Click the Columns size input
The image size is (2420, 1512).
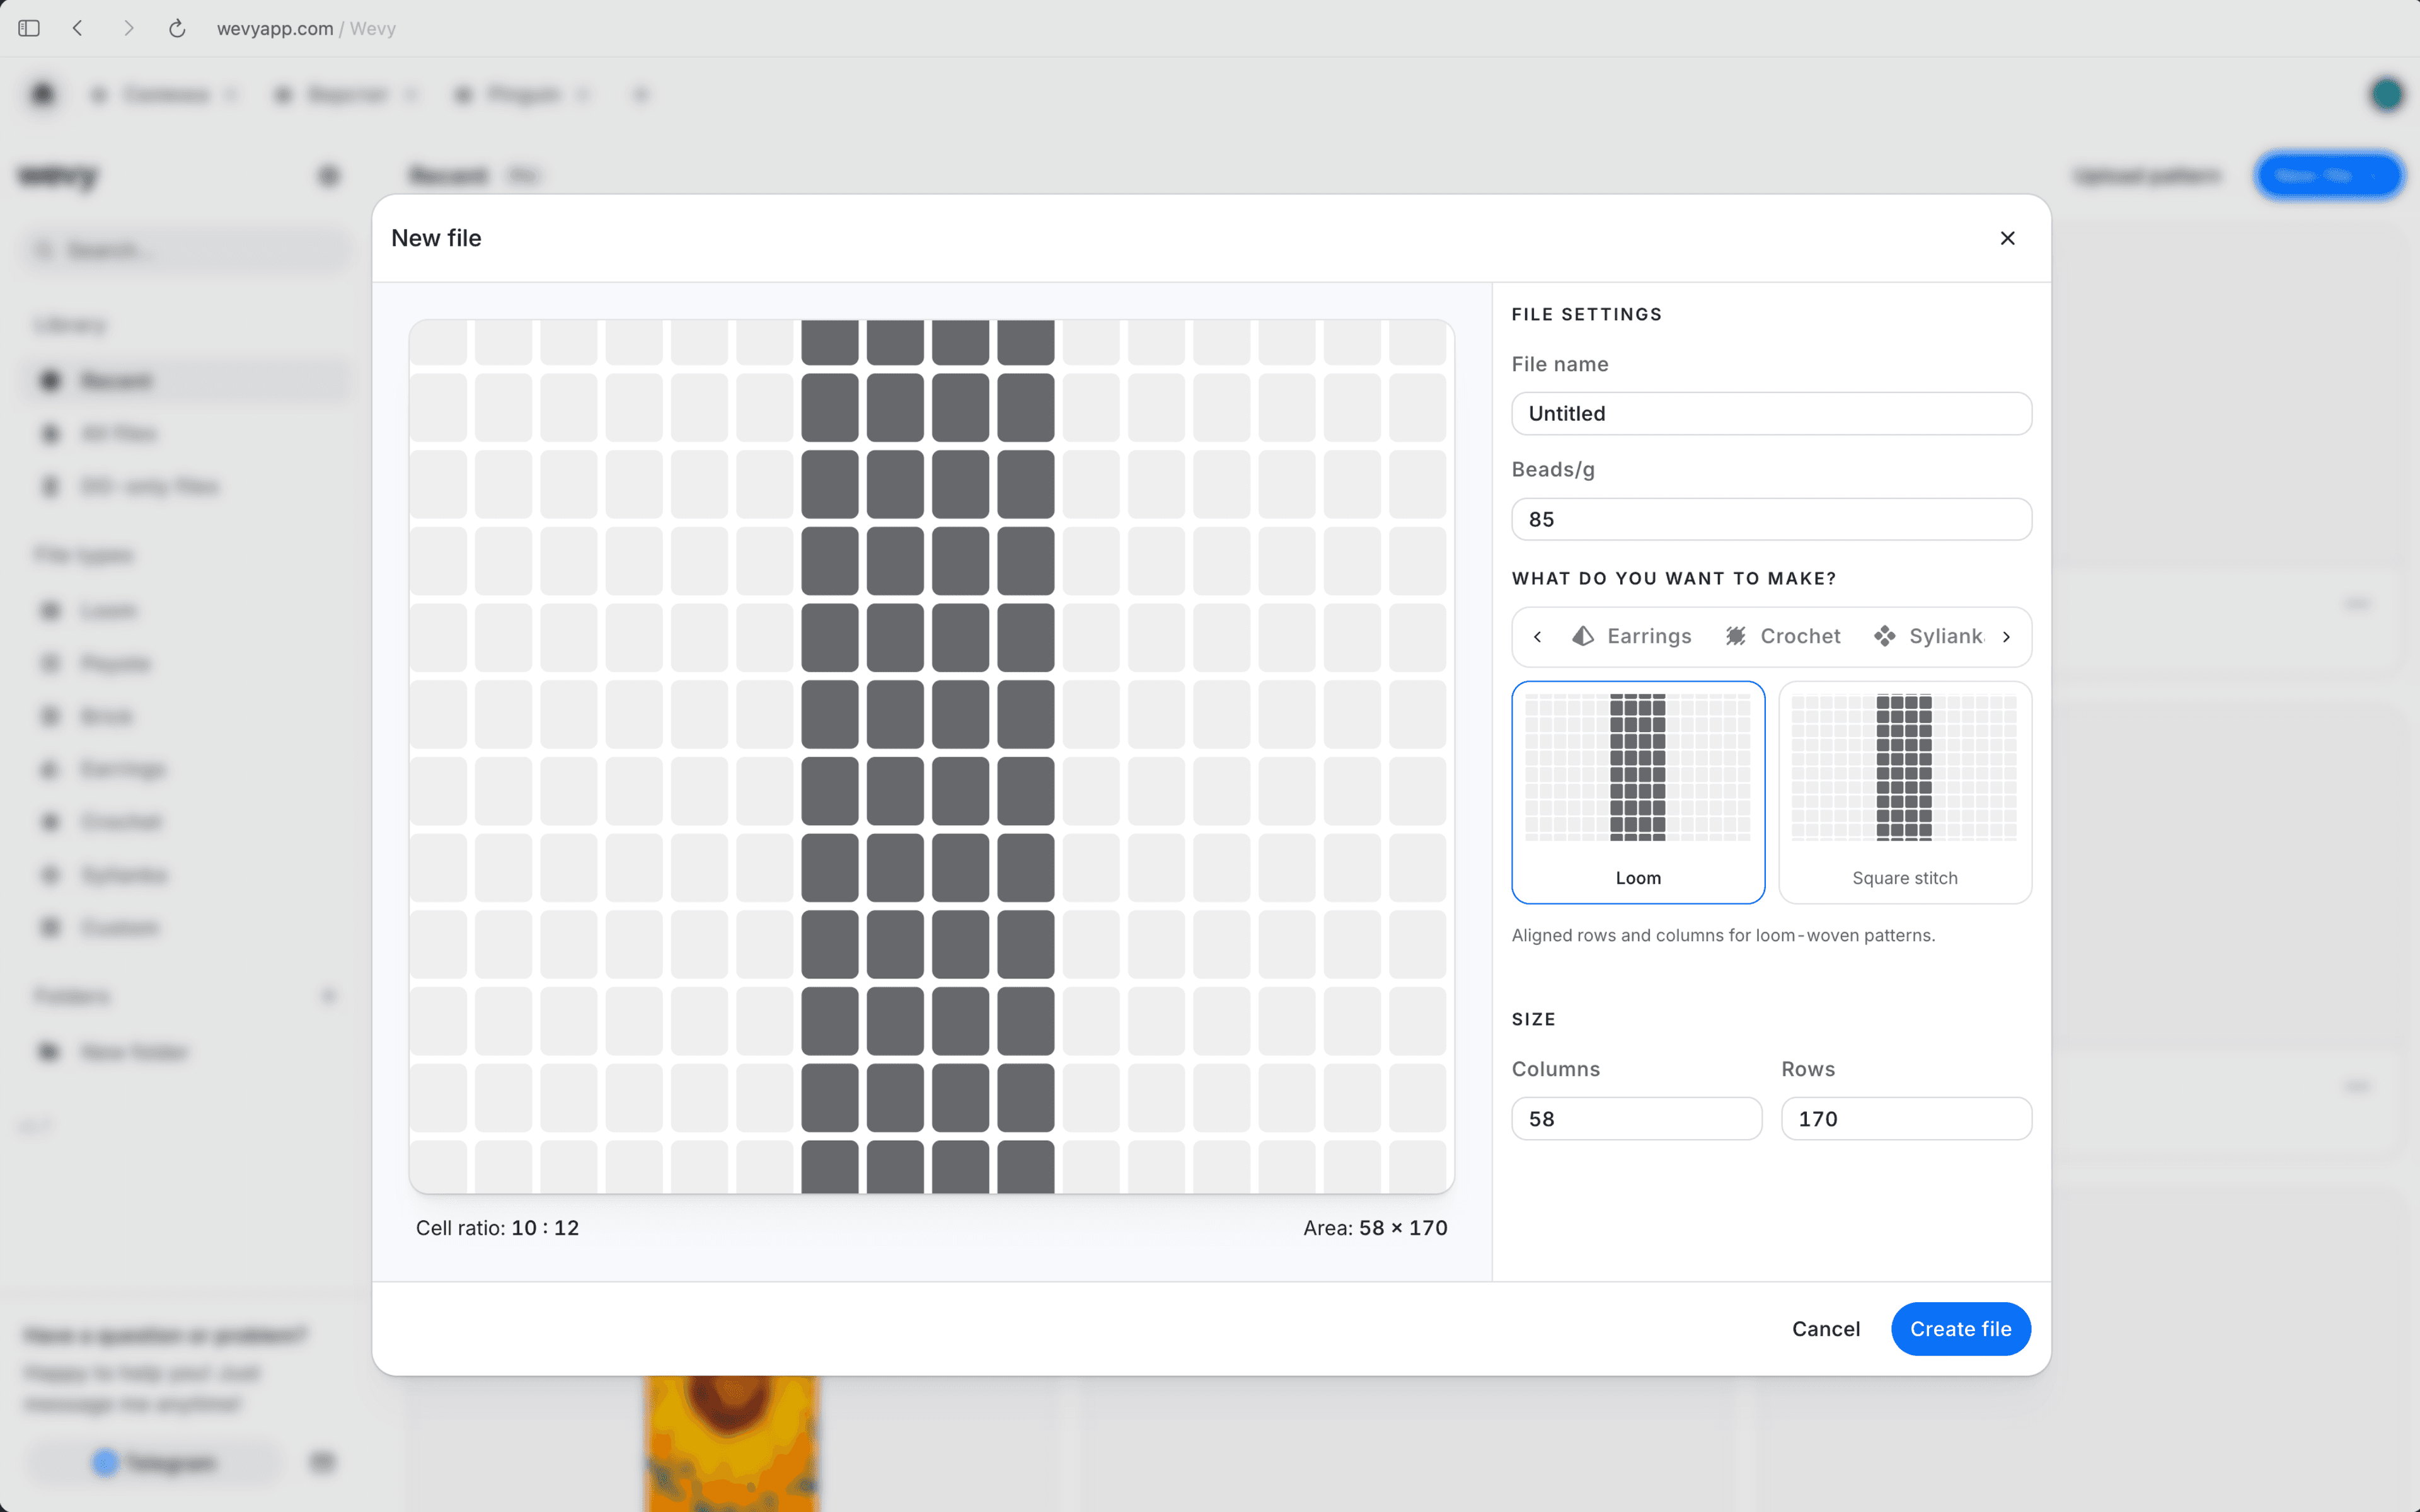point(1636,1118)
